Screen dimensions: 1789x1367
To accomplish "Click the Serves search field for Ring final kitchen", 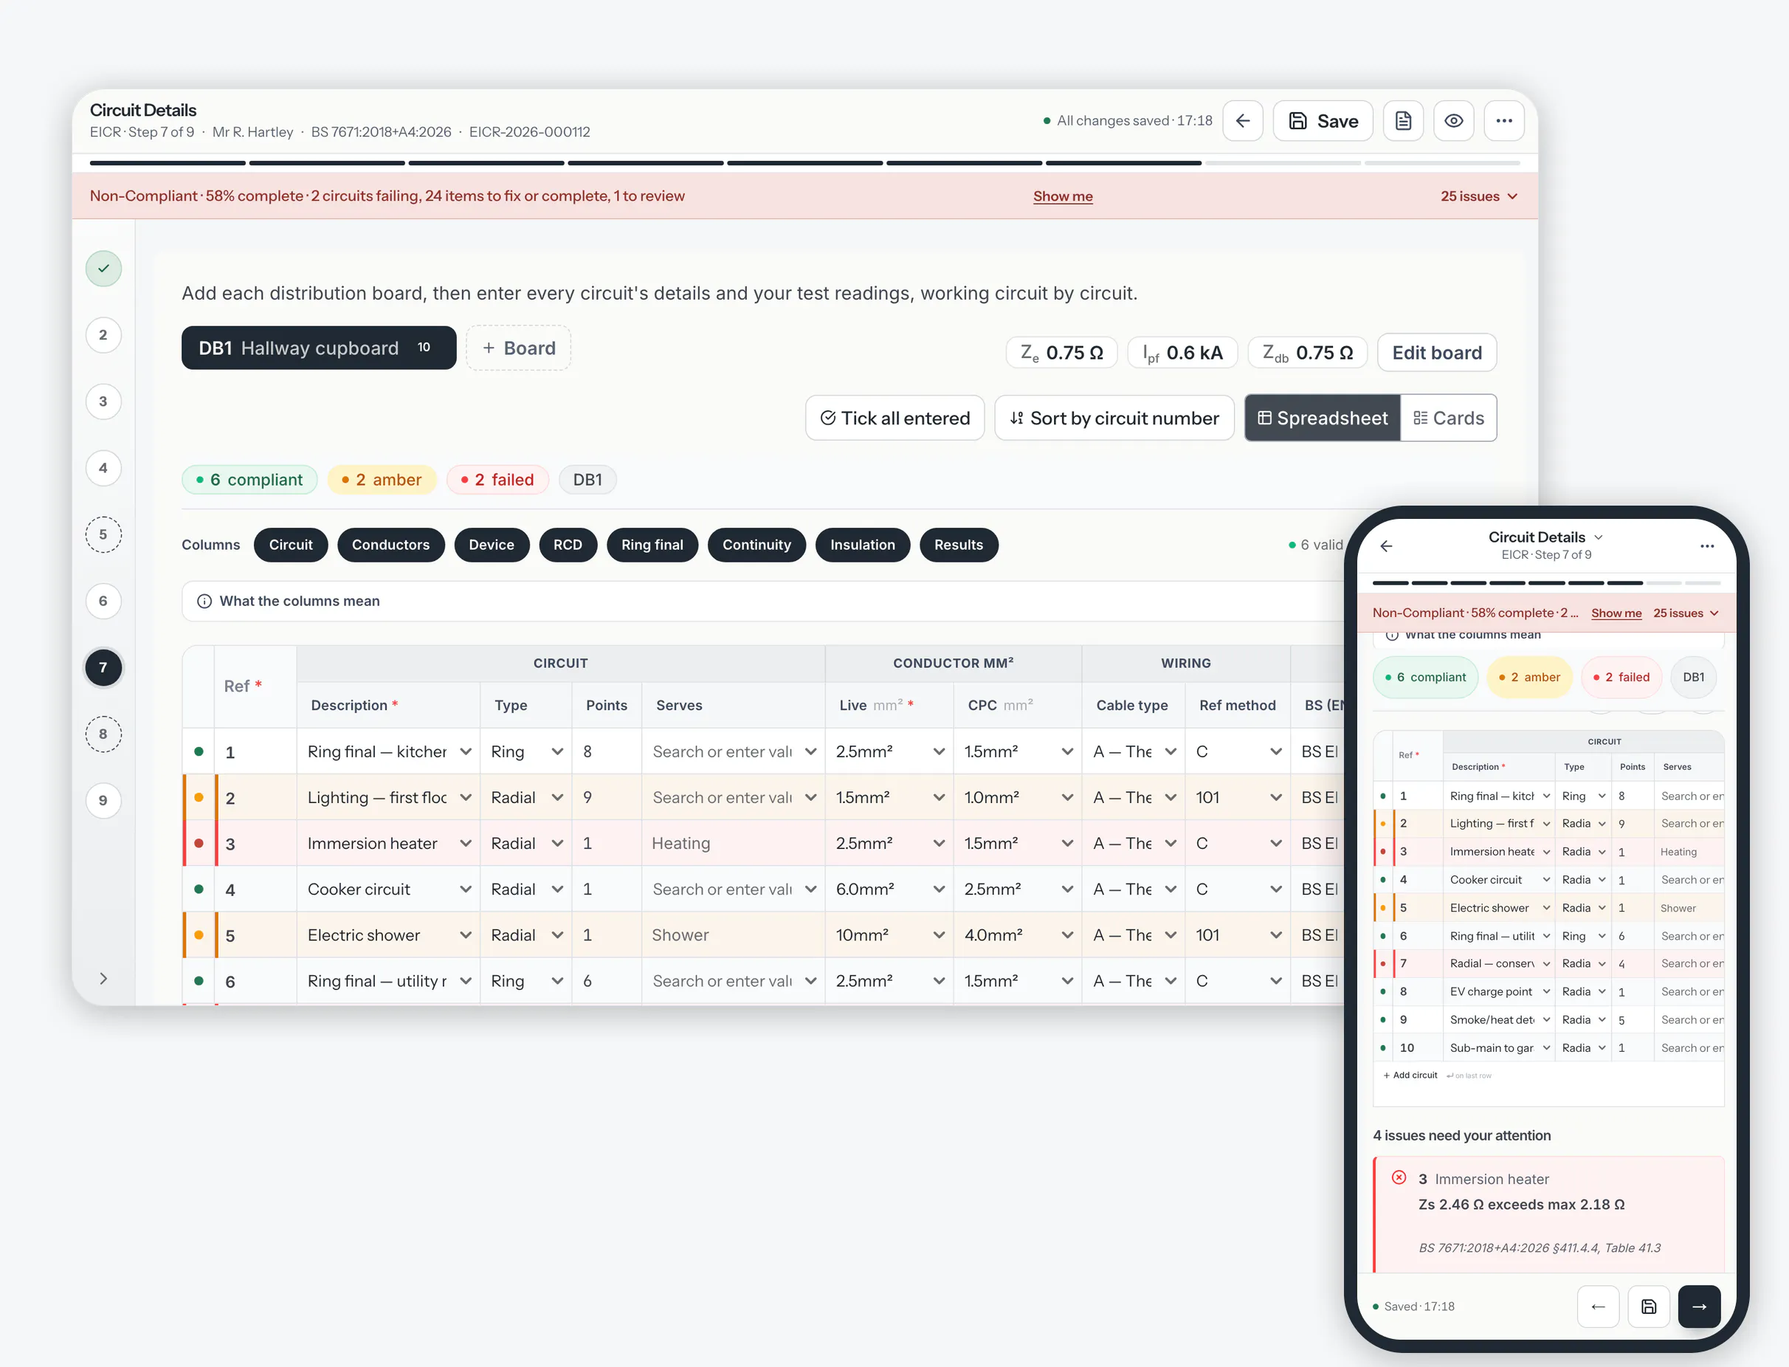I will click(x=734, y=752).
